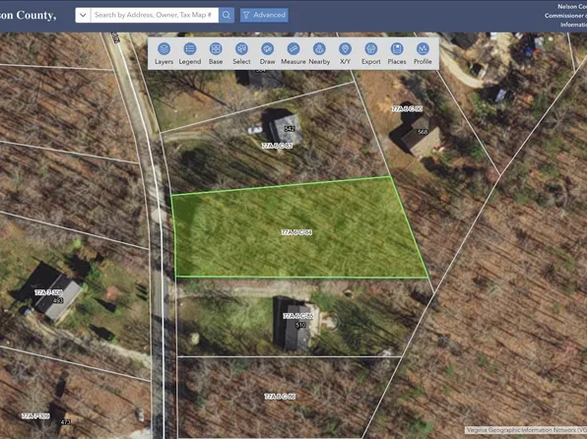This screenshot has width=587, height=439.
Task: Click house number 473 label
Action: [x=65, y=422]
